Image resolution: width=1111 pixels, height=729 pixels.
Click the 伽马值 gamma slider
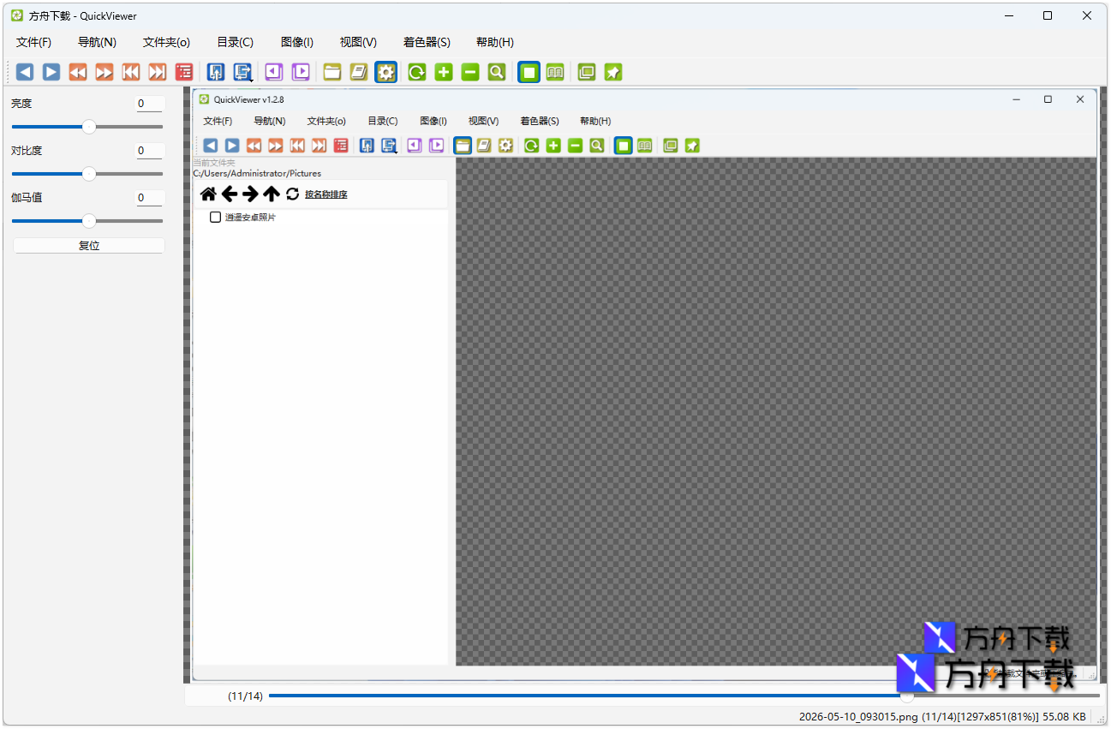tap(87, 221)
